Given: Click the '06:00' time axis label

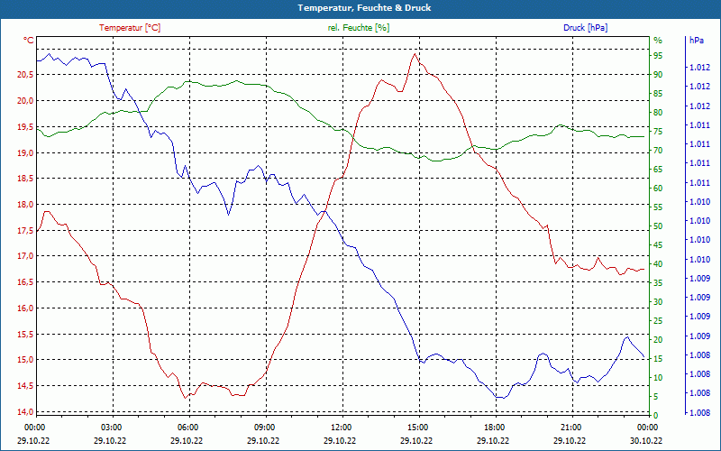Looking at the screenshot, I should pyautogui.click(x=187, y=427).
